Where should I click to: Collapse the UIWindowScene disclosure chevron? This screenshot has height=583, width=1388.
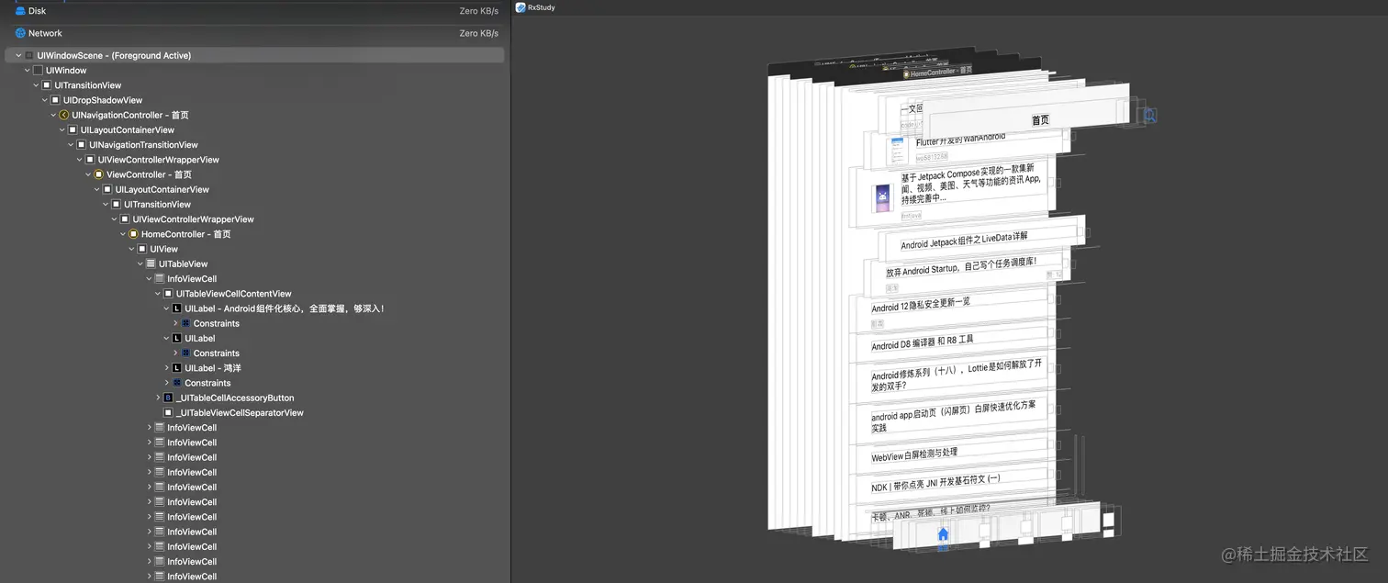pos(19,55)
